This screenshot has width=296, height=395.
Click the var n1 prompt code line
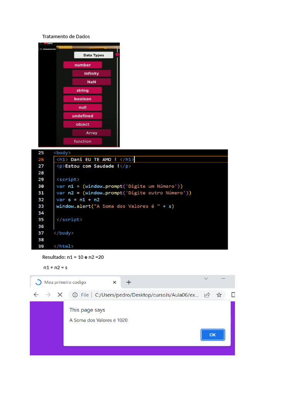coord(119,186)
